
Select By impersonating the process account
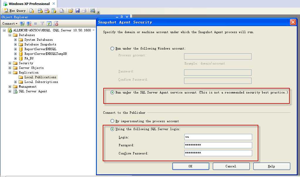[112, 121]
